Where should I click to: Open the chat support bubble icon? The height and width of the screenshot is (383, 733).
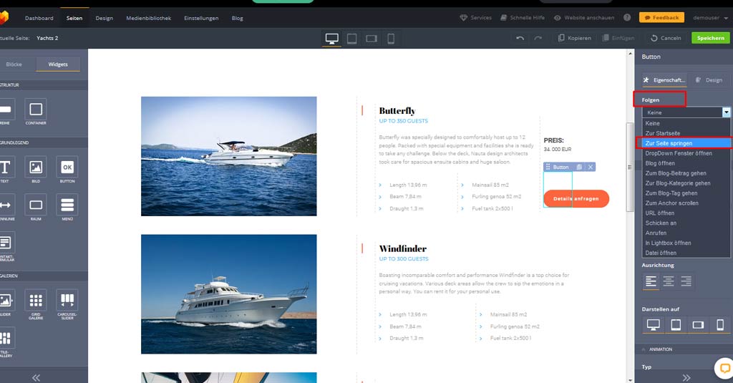[724, 368]
